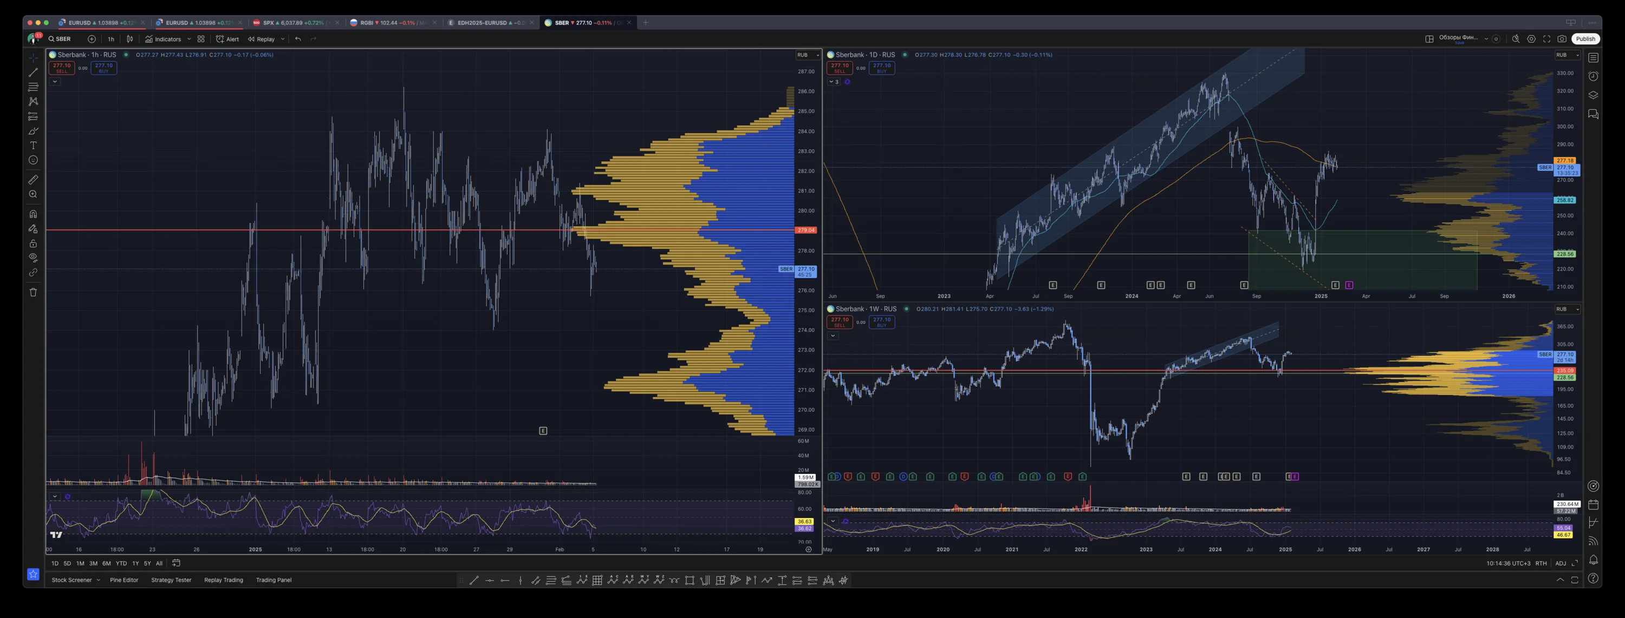Toggle ADJ adjusted data setting

(1561, 563)
